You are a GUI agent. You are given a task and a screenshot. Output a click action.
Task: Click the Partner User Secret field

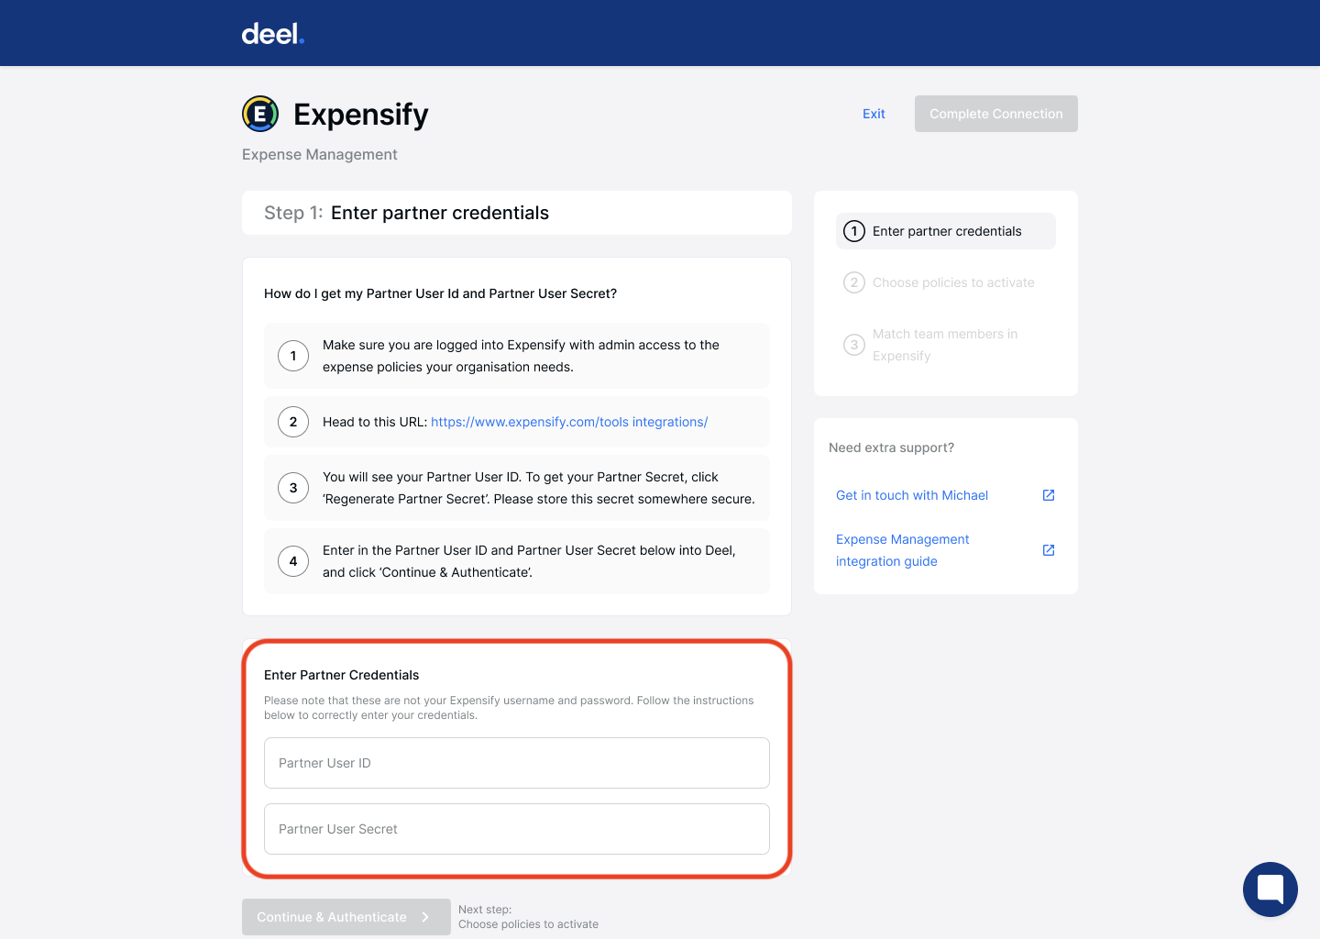(x=516, y=828)
